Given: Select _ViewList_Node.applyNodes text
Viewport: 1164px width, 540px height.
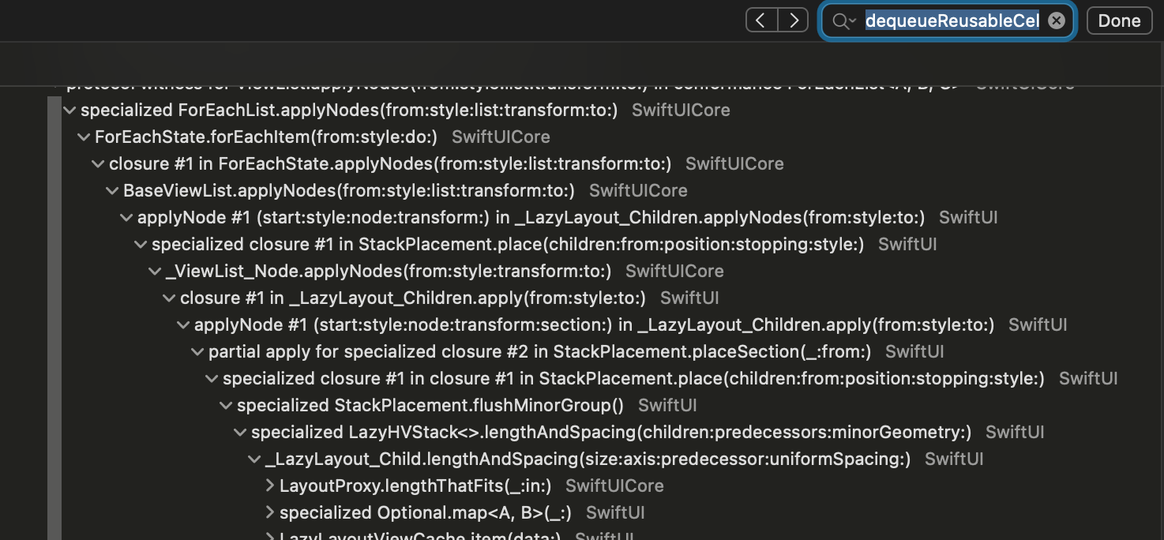Looking at the screenshot, I should point(389,272).
